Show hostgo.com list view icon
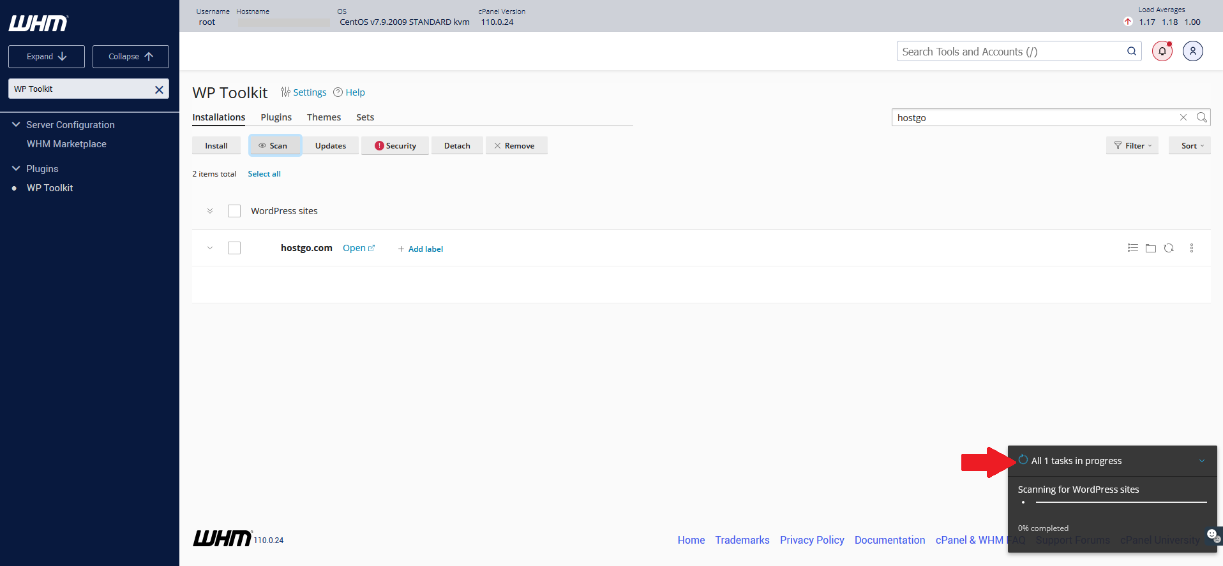Viewport: 1223px width, 566px height. (1133, 248)
